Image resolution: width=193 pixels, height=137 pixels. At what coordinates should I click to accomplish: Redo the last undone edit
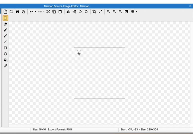point(40,12)
